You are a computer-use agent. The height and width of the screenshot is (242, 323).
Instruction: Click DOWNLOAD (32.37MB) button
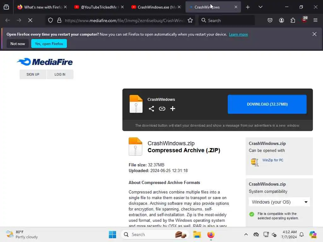(x=267, y=104)
